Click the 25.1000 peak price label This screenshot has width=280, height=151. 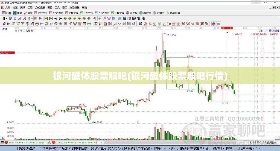click(x=171, y=35)
